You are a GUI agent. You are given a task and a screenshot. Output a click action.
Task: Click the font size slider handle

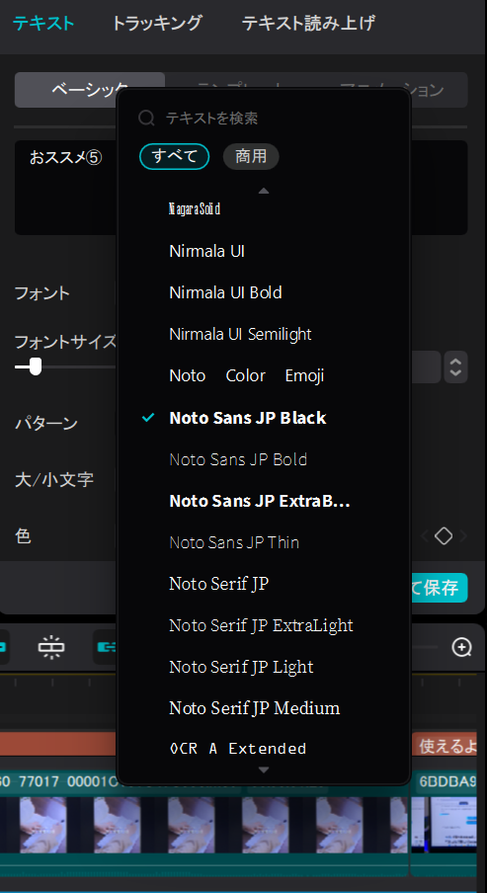coord(36,366)
